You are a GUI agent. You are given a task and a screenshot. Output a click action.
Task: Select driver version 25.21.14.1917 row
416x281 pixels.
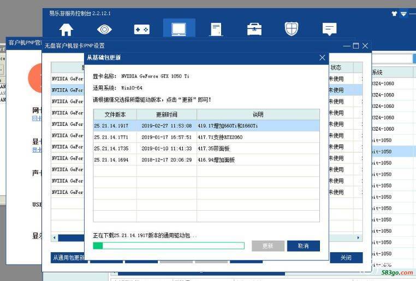(x=206, y=126)
